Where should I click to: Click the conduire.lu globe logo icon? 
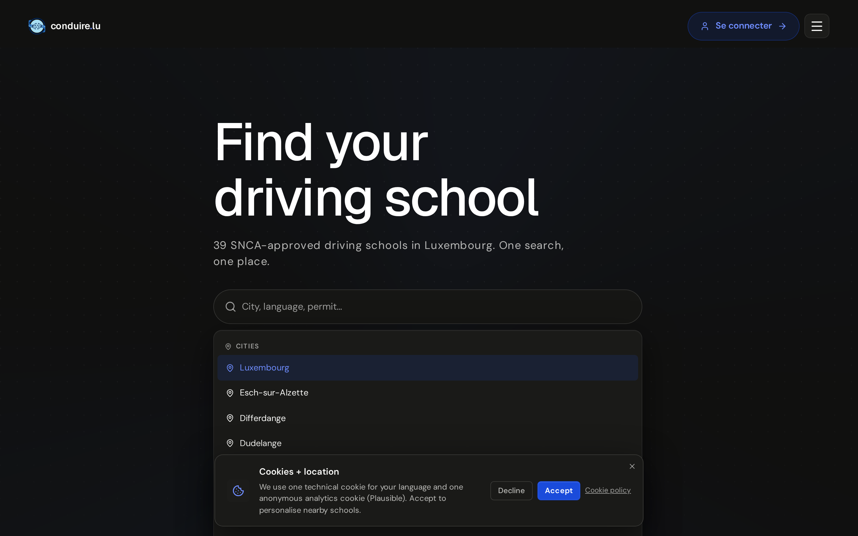point(37,26)
